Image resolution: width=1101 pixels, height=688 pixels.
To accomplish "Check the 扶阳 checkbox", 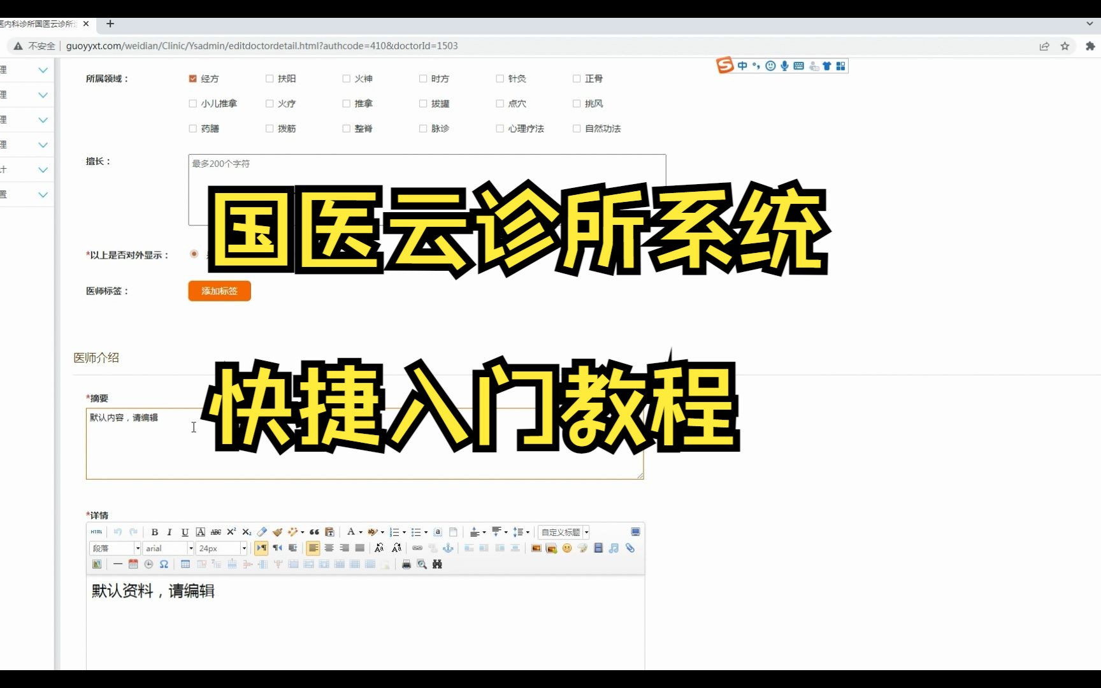I will pos(270,78).
